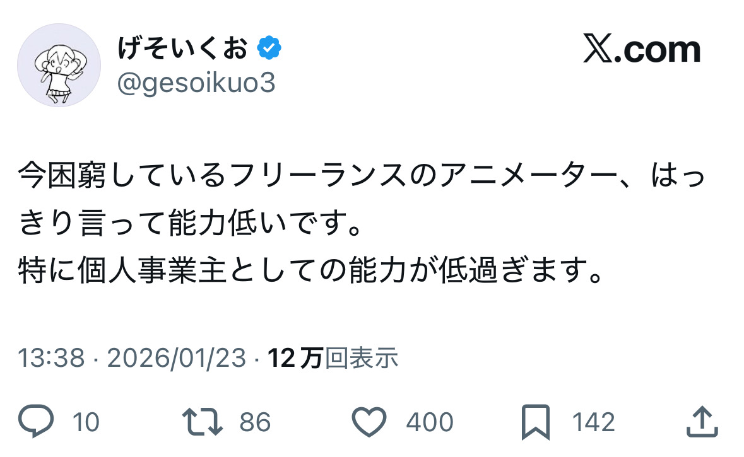Open the @gesoikuo3 handle link
This screenshot has height=457, width=744.
[x=196, y=83]
